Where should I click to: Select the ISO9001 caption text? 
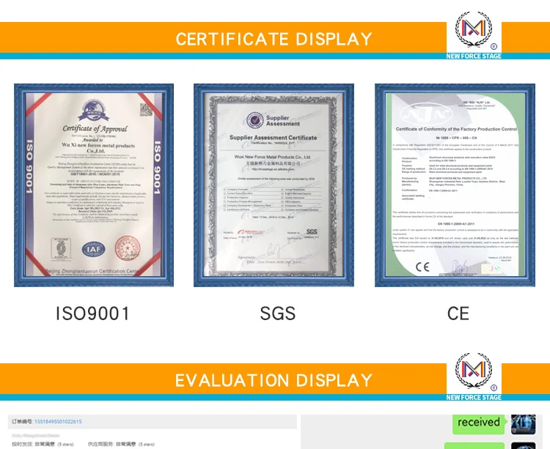[93, 313]
